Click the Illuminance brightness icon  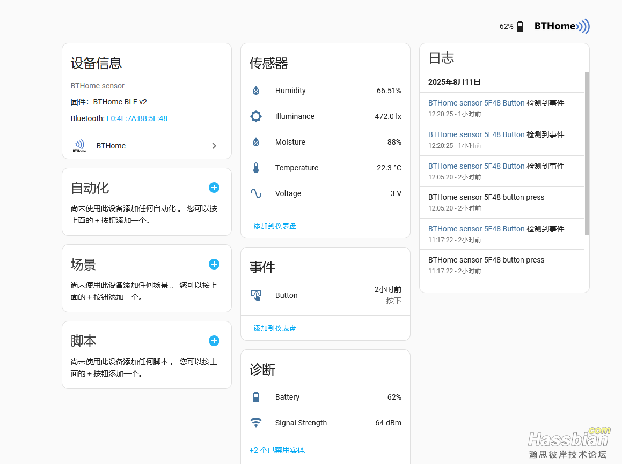click(256, 116)
